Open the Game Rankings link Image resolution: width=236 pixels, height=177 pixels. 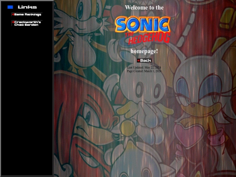point(27,14)
